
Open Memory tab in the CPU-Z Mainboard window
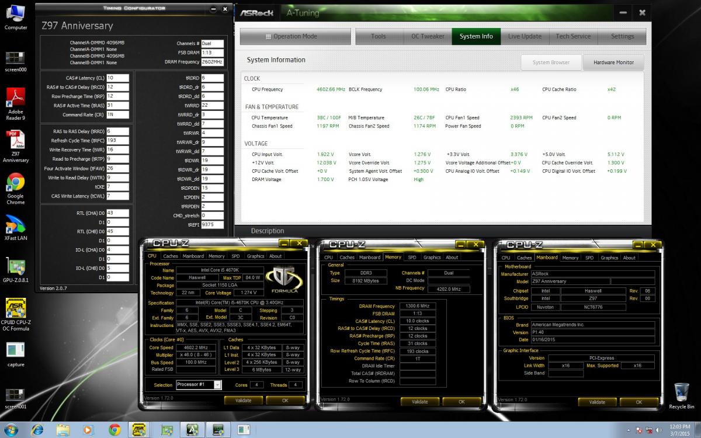tap(570, 258)
